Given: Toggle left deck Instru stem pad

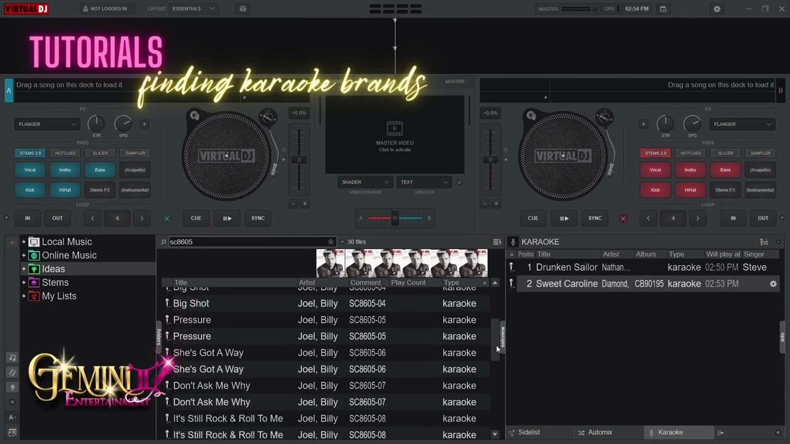Looking at the screenshot, I should click(x=65, y=170).
